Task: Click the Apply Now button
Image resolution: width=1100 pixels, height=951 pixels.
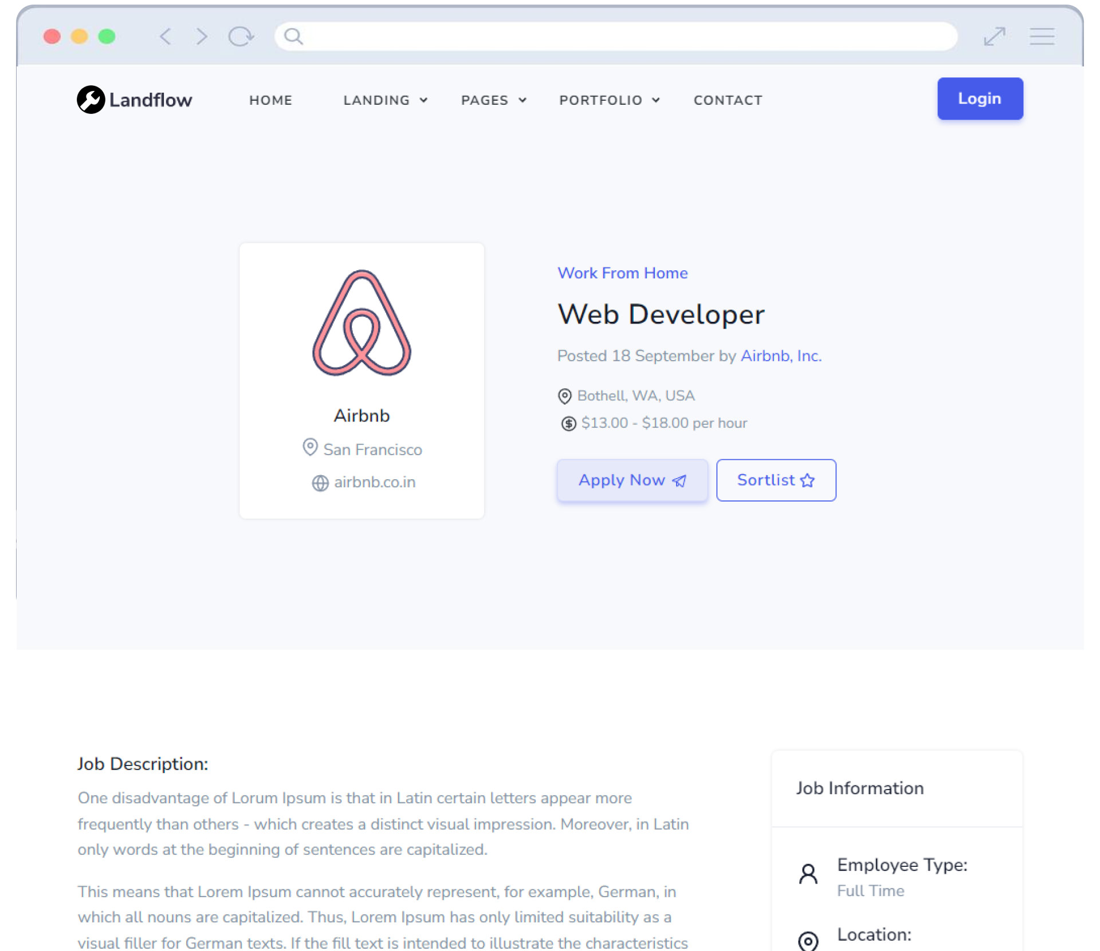Action: point(632,480)
